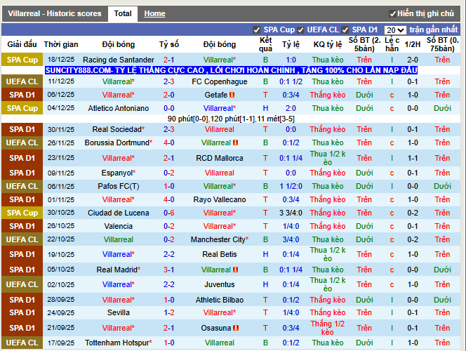Screen dimensions: 466x351
Task: Click Thắng 1/2 kèo result in Osasuna row
Action: tap(328, 328)
